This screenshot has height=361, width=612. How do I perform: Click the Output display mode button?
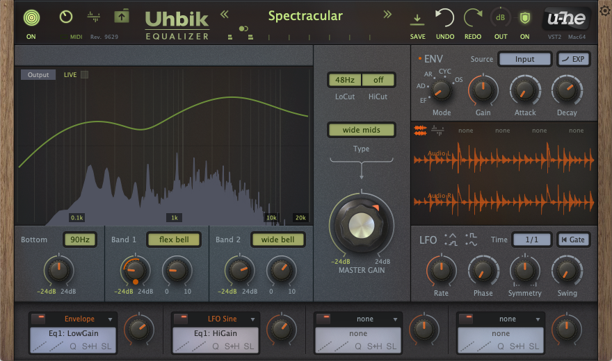pyautogui.click(x=38, y=75)
